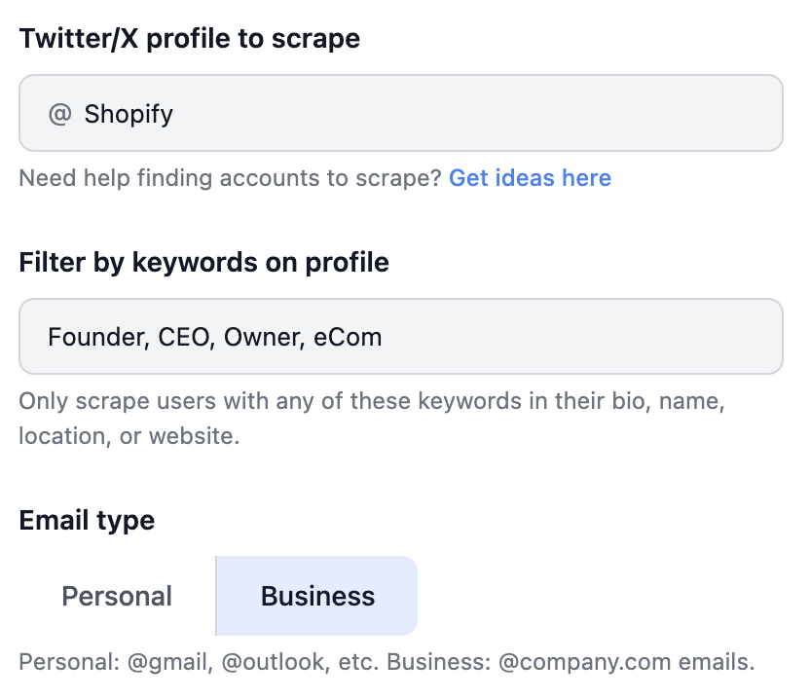This screenshot has height=699, width=810.
Task: Select the Personal tab in the email switcher
Action: click(x=116, y=595)
